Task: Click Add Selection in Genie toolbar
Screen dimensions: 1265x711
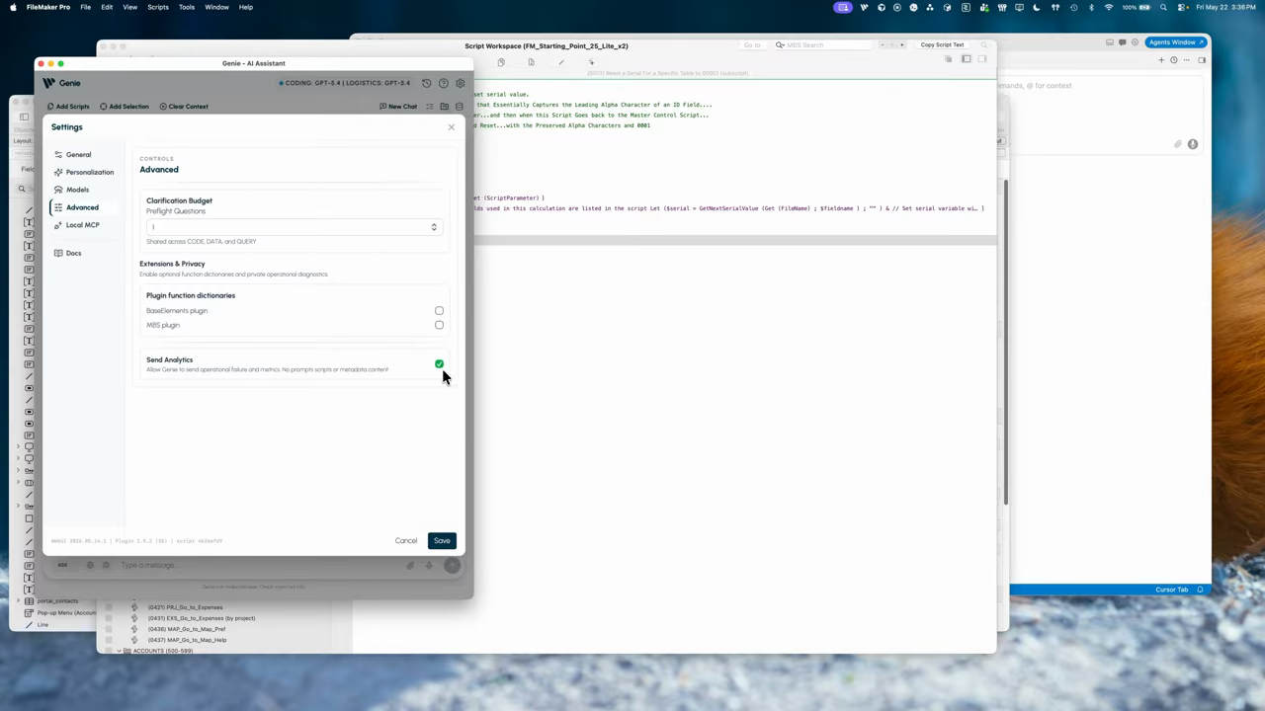Action: [125, 107]
